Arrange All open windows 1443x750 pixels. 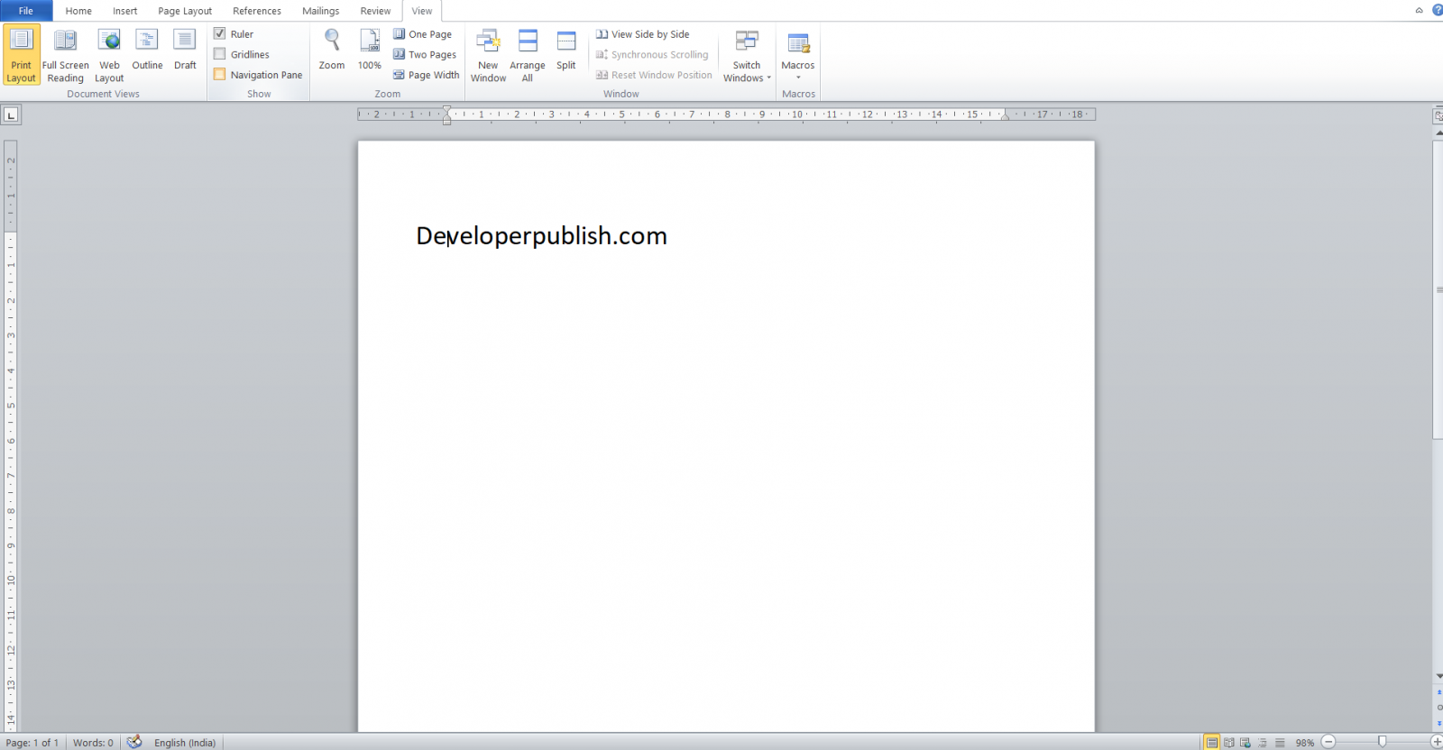pyautogui.click(x=528, y=55)
